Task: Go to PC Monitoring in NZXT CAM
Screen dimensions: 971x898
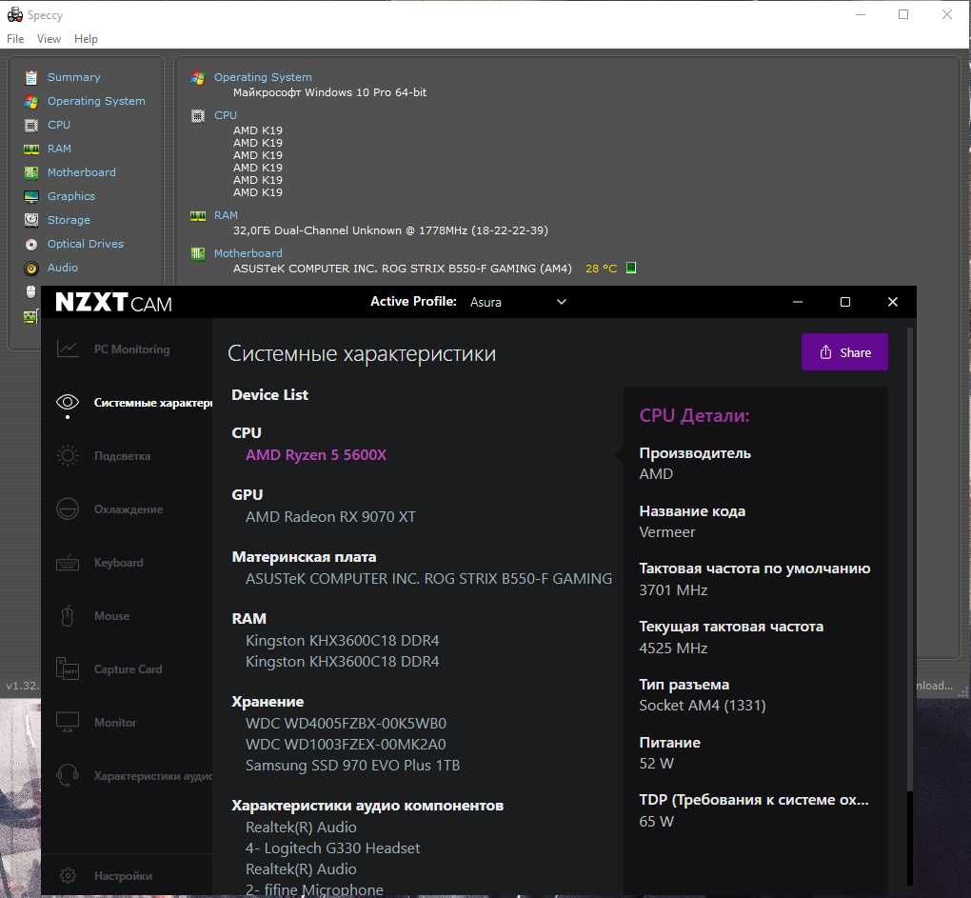Action: coord(131,349)
